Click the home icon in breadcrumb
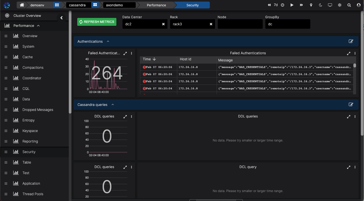 (x=22, y=5)
